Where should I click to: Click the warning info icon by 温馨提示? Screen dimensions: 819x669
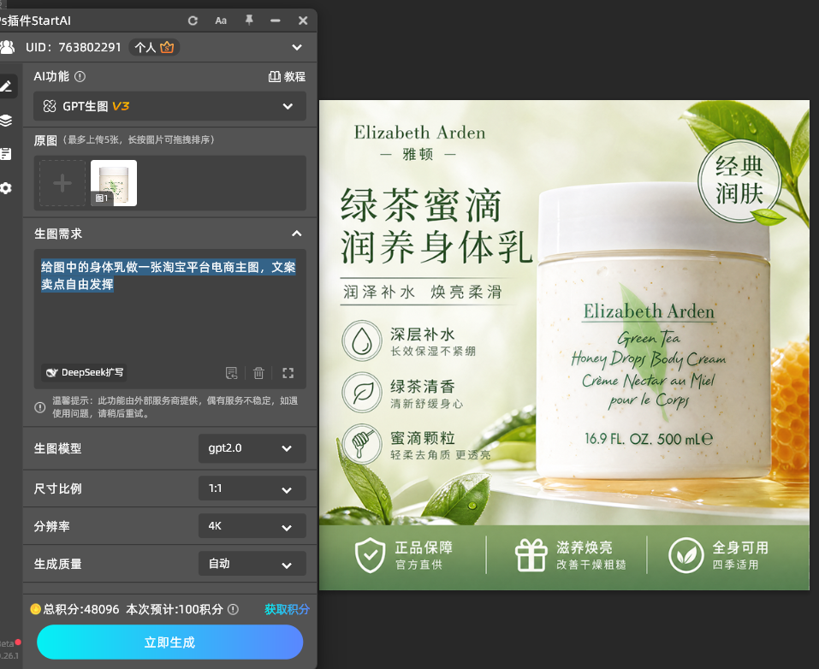(x=40, y=407)
